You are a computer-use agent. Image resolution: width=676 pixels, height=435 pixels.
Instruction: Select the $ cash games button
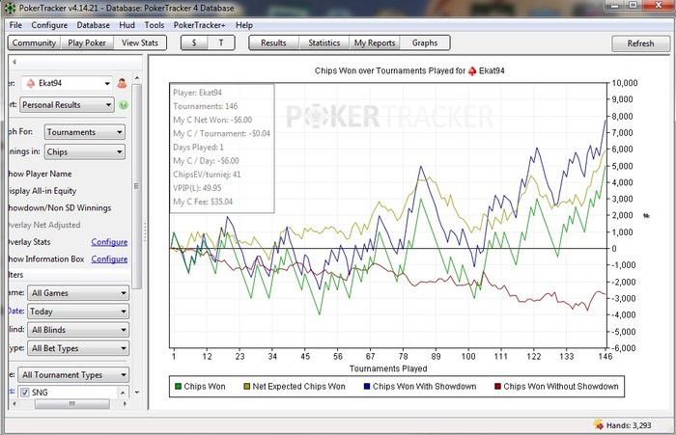click(x=194, y=43)
